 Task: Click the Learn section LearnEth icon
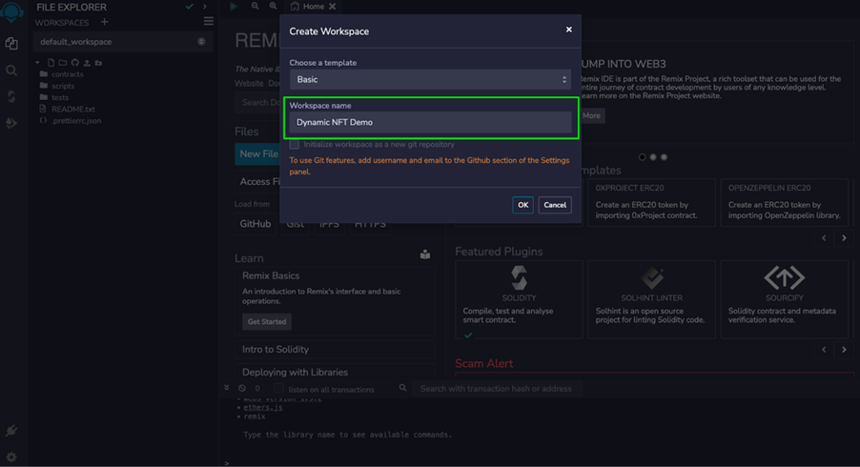(425, 254)
